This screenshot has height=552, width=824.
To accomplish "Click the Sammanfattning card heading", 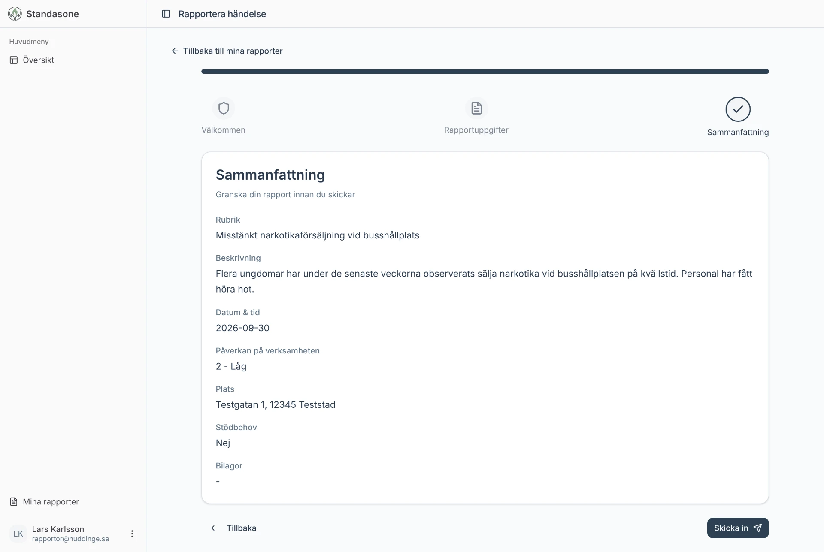I will (x=270, y=175).
